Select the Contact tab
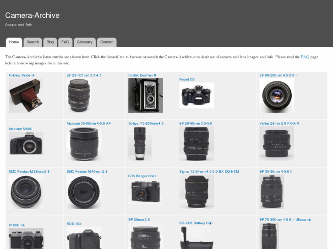 (x=107, y=42)
